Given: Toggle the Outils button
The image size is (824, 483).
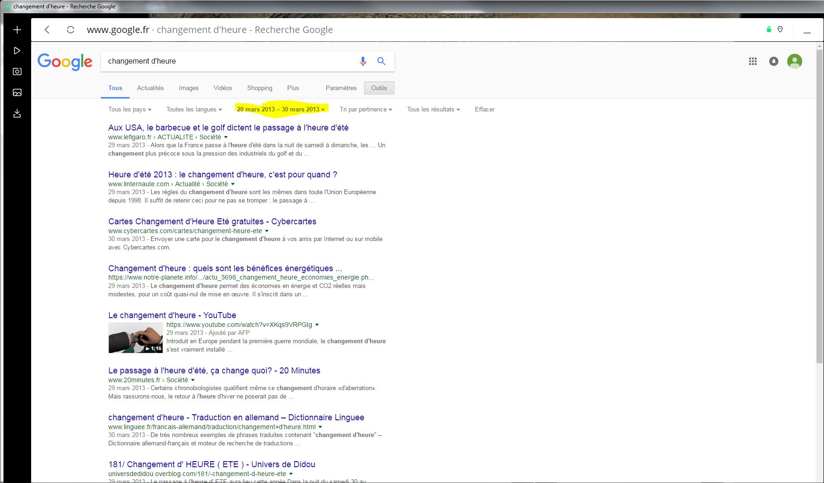Looking at the screenshot, I should pos(379,88).
